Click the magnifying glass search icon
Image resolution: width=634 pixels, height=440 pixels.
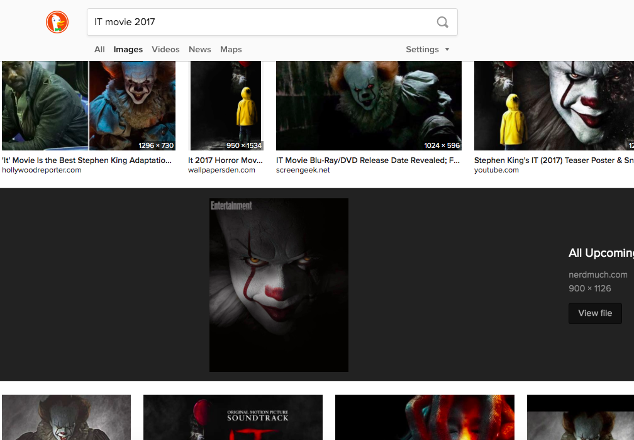(x=442, y=22)
